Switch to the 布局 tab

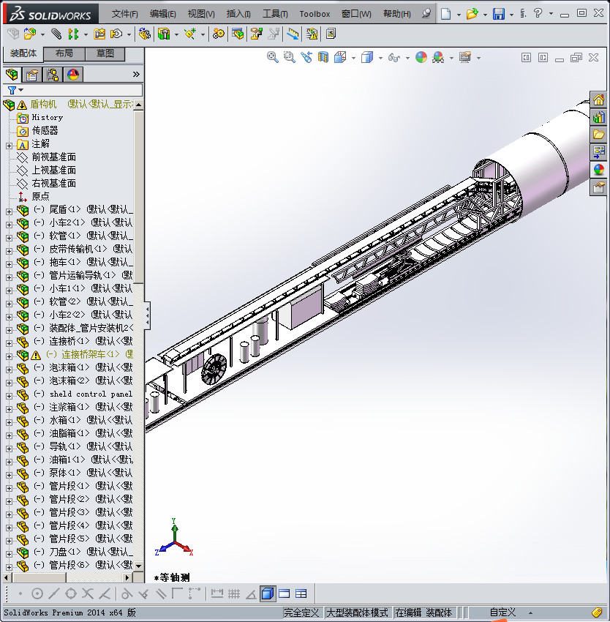(64, 53)
